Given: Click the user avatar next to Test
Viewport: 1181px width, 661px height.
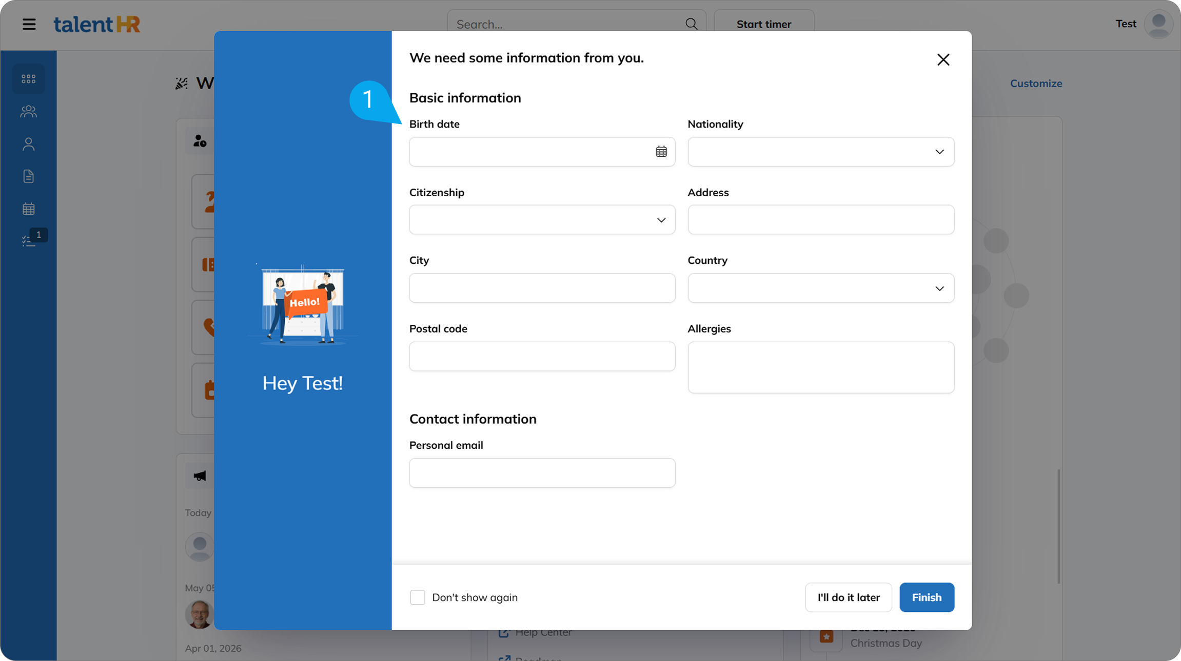Looking at the screenshot, I should 1158,24.
